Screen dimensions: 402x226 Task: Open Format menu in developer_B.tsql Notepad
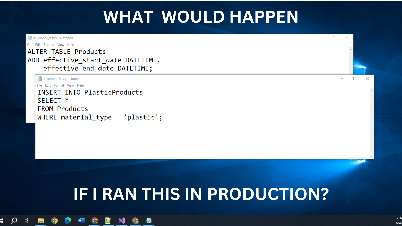[x=59, y=85]
